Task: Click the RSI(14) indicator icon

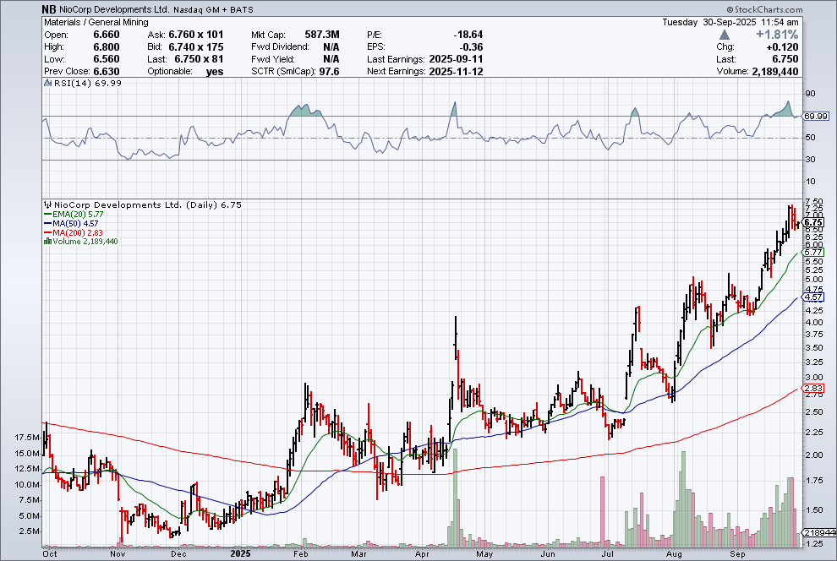Action: (47, 83)
